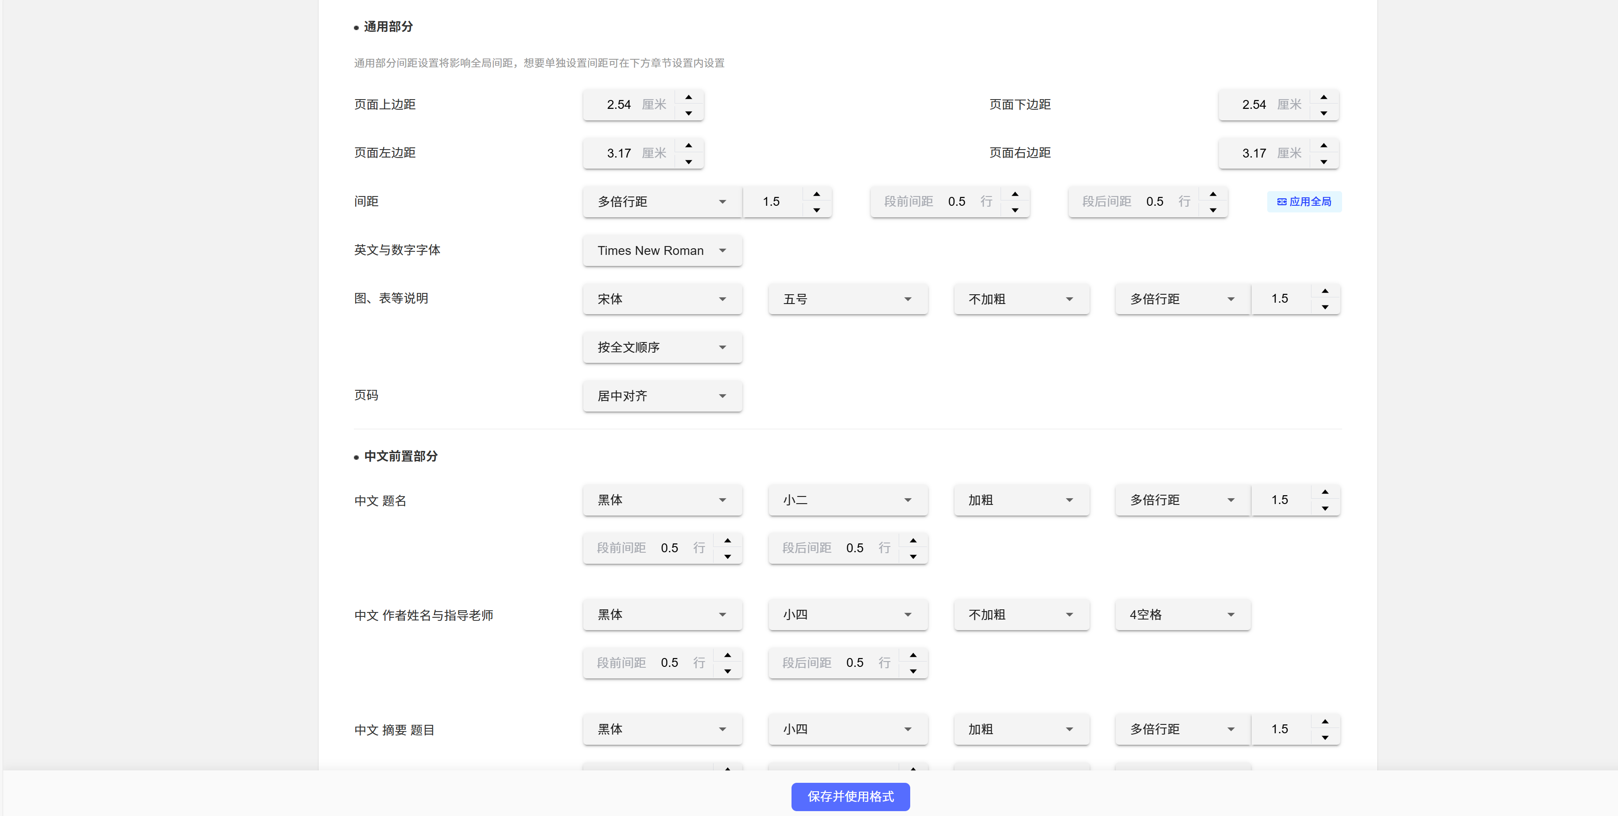This screenshot has width=1618, height=816.
Task: Open Chinese title 小二 size dropdown
Action: [x=847, y=500]
